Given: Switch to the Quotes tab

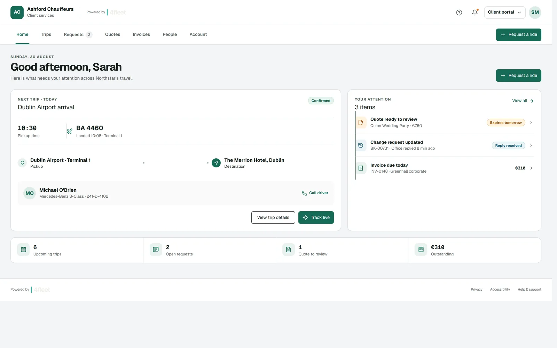Looking at the screenshot, I should point(112,34).
